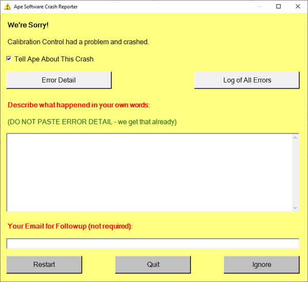308x282 pixels.
Task: Minimize the Crash Reporter window
Action: [x=259, y=7]
